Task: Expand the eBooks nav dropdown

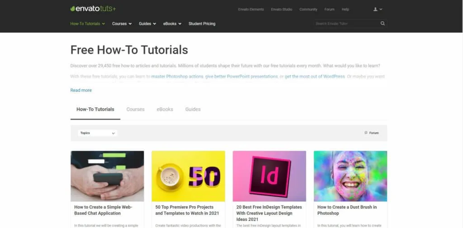Action: (x=172, y=23)
